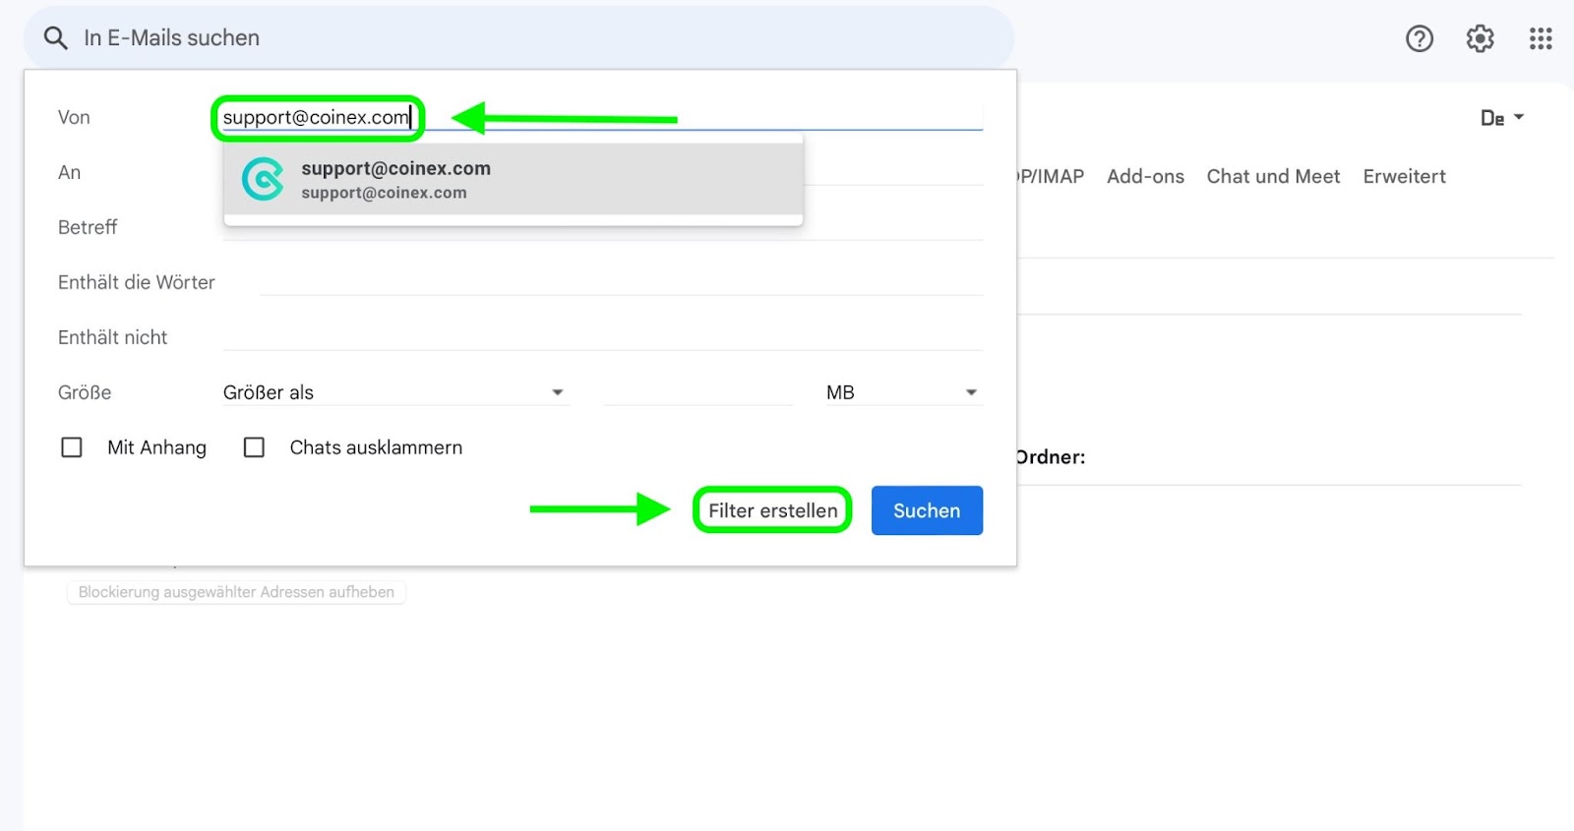Viewport: 1574px width, 831px height.
Task: Tick the Chats ausklammern checkbox
Action: (254, 447)
